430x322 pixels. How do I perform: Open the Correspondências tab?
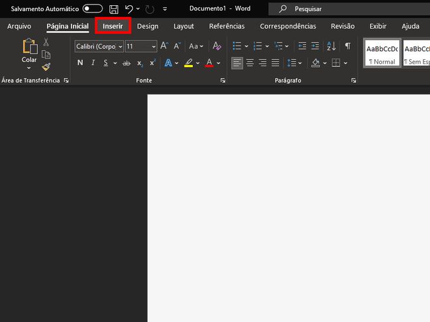tap(288, 26)
